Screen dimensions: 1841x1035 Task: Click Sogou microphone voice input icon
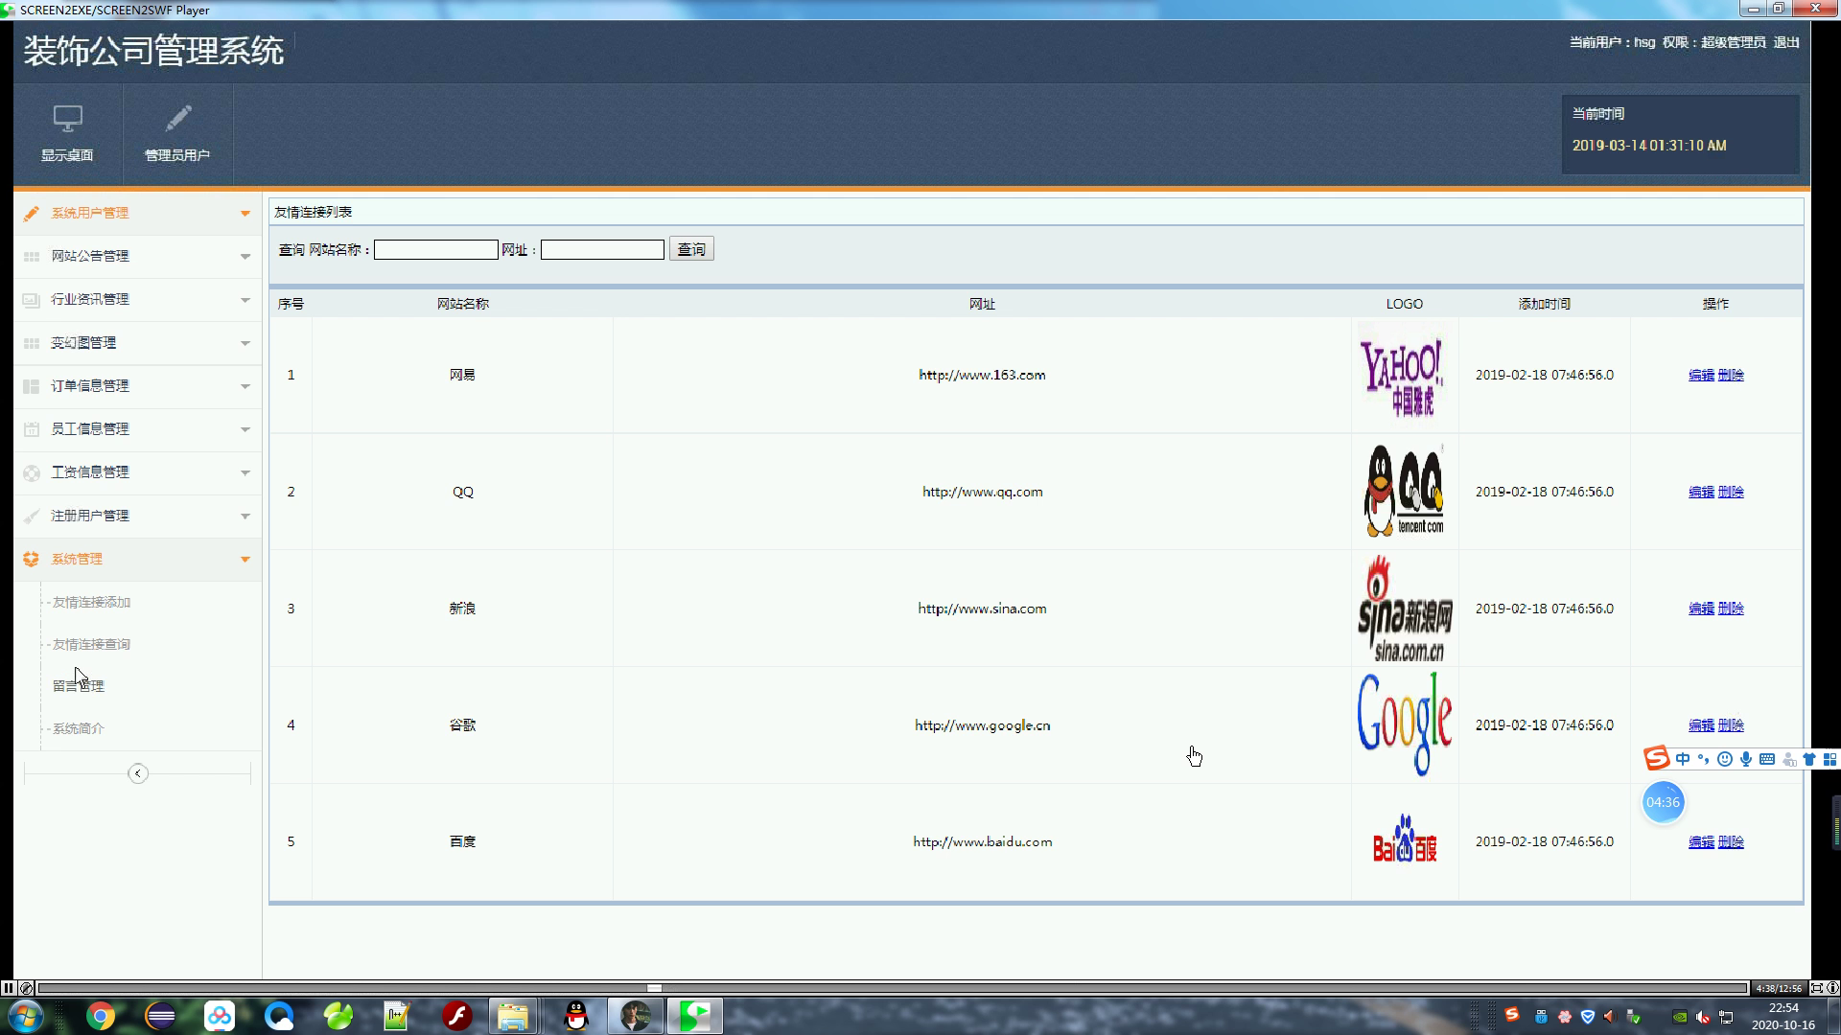(1746, 759)
